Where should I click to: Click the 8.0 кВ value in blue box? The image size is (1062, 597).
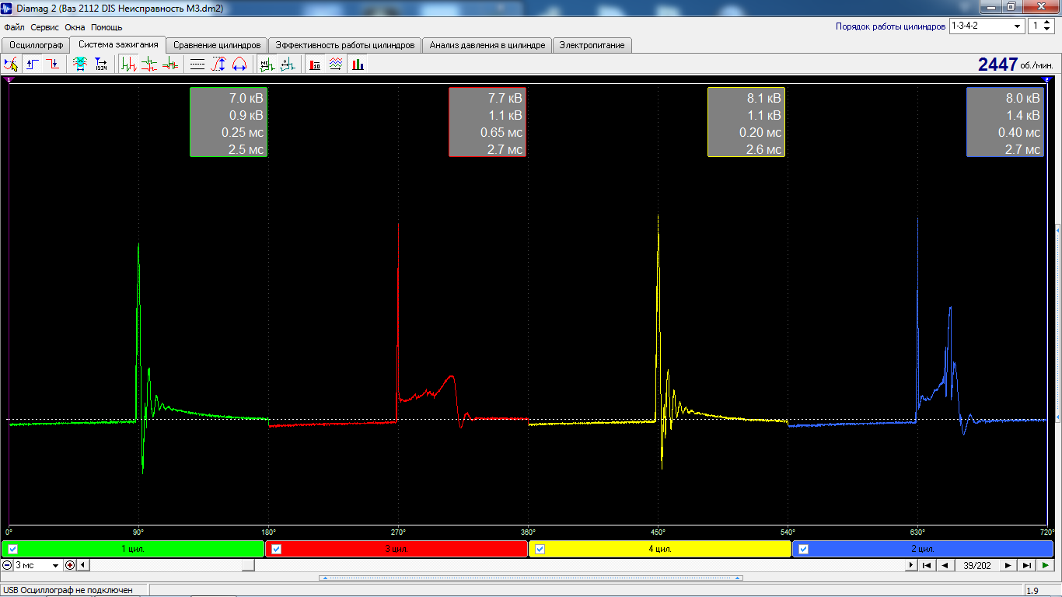1023,99
